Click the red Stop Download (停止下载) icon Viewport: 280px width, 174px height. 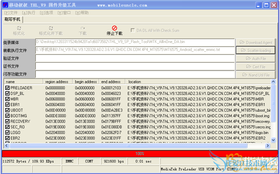[114, 28]
